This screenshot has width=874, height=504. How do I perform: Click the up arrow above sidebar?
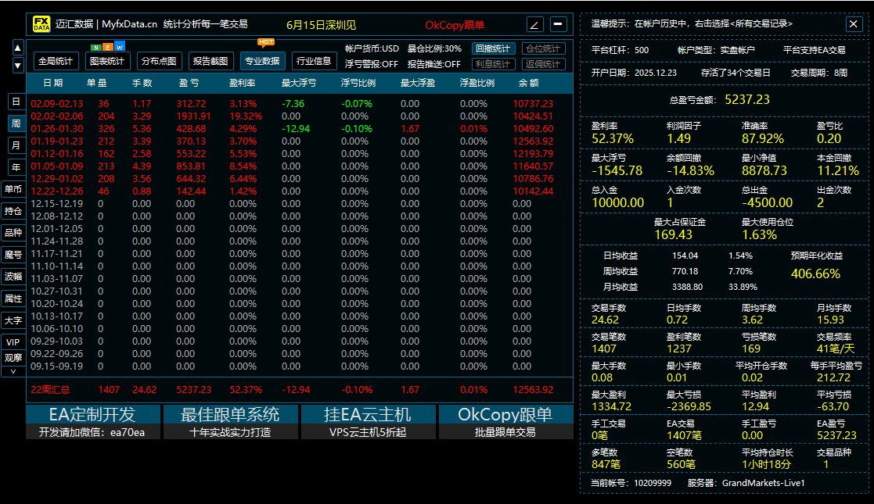click(x=16, y=48)
